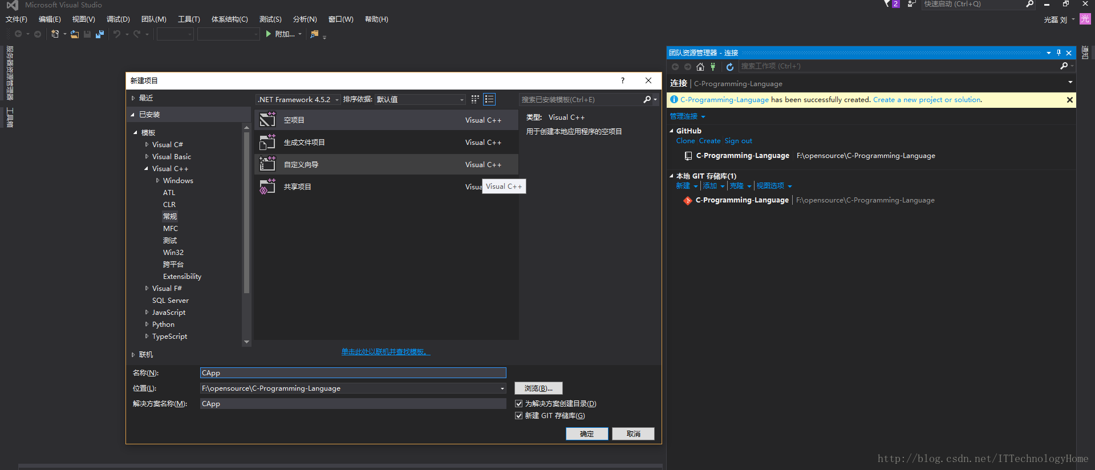Click Create a new project or solution link
The image size is (1095, 470).
[927, 100]
